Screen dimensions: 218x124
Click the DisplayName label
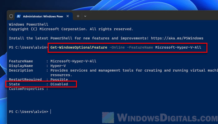[21, 66]
